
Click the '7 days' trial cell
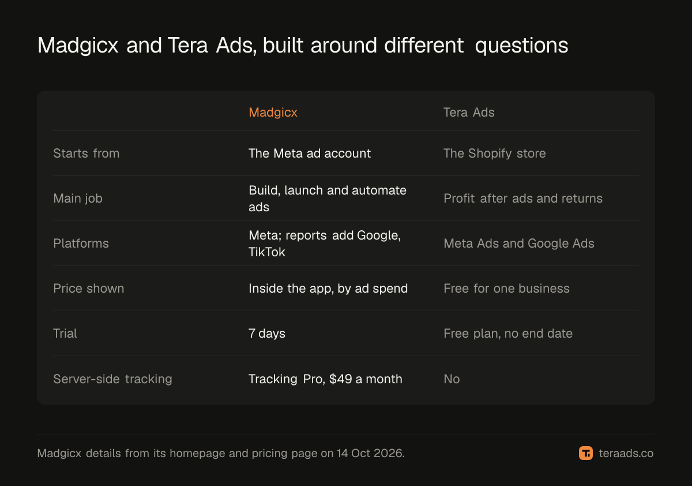tap(267, 333)
